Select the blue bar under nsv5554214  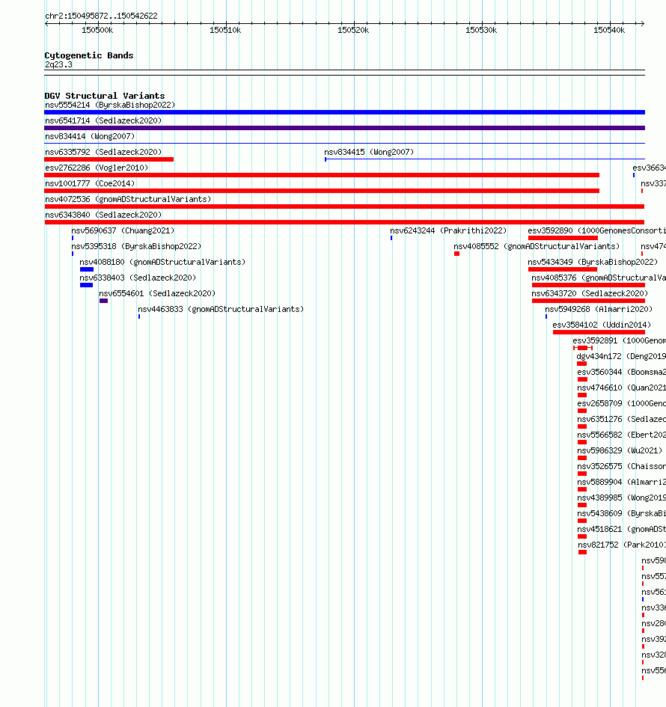344,111
